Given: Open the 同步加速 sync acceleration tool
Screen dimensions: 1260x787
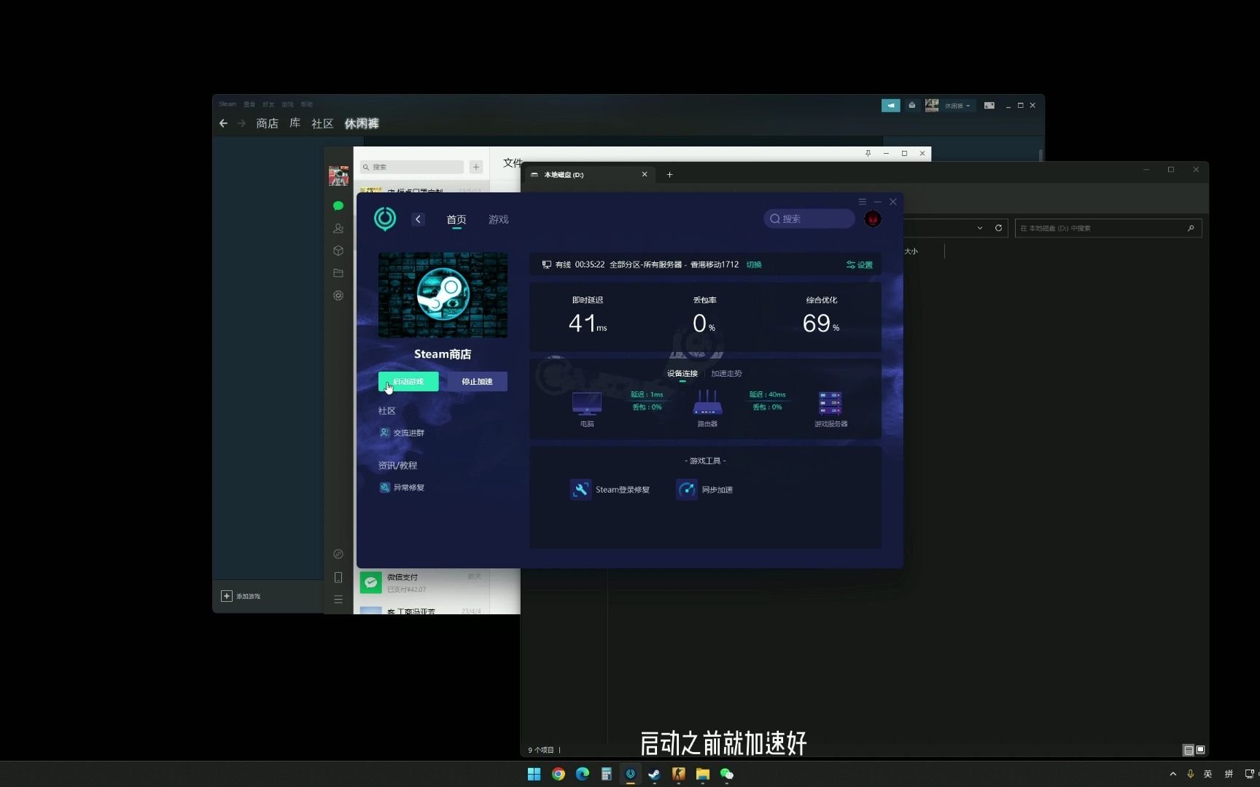Looking at the screenshot, I should 704,490.
